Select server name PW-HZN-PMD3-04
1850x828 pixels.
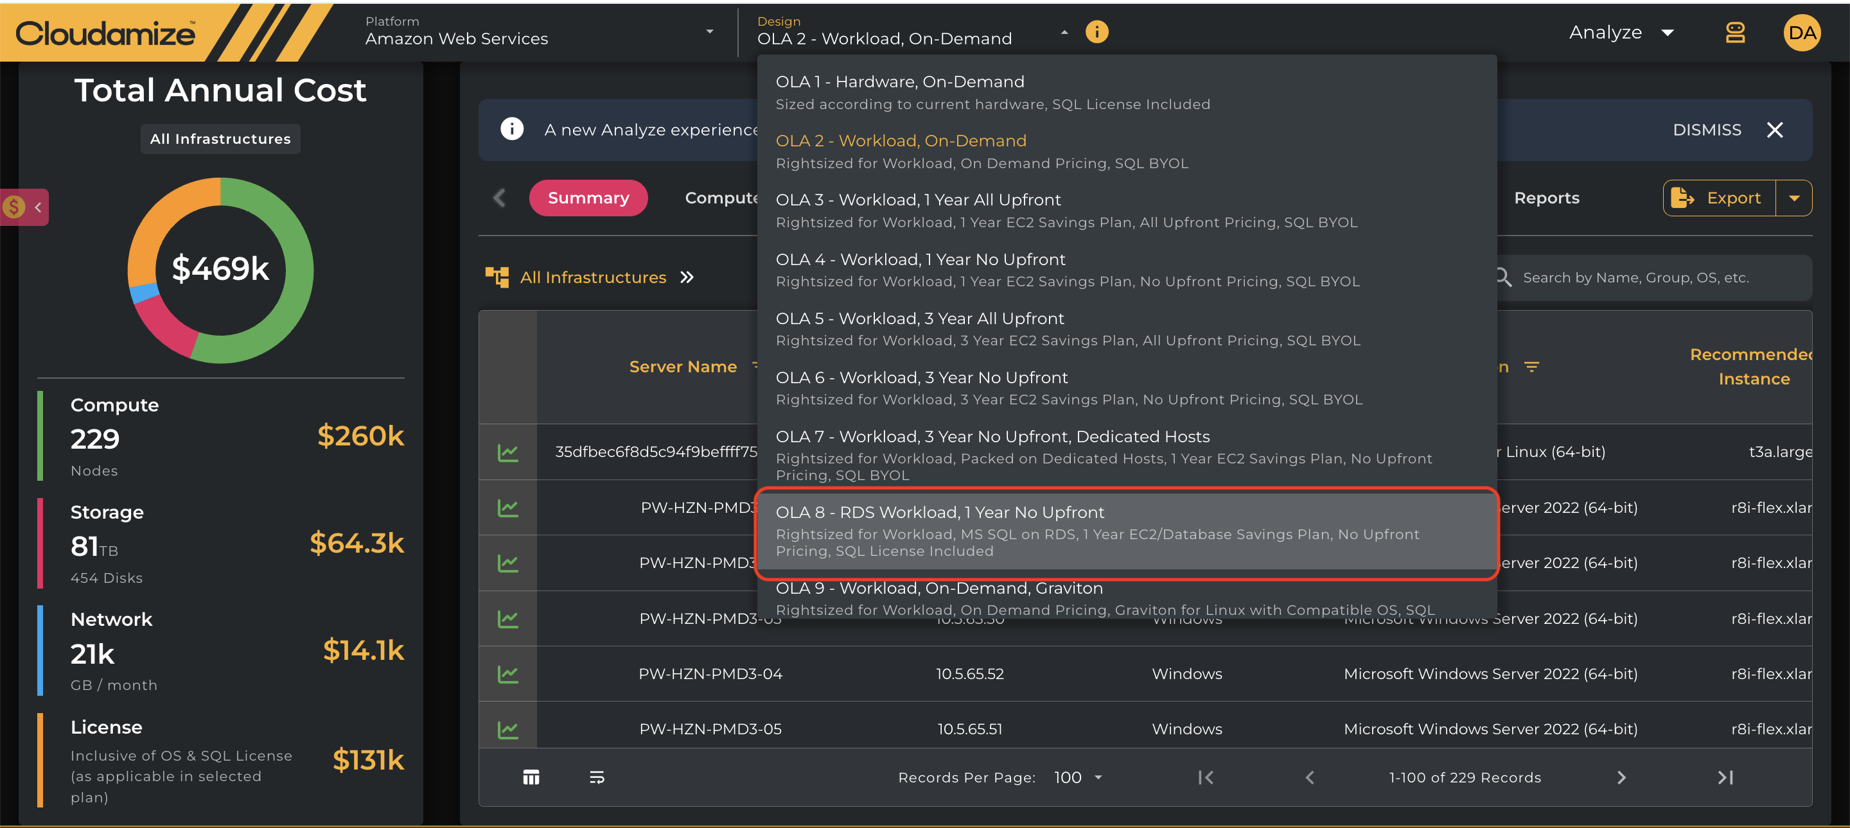tap(710, 674)
